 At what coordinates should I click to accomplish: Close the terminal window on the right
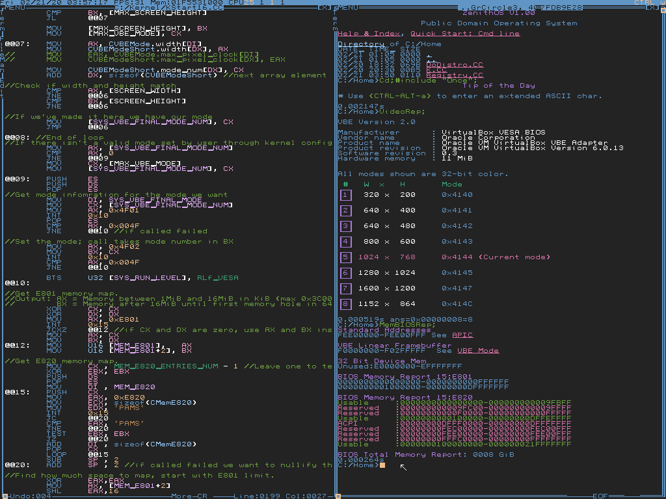tap(652, 8)
